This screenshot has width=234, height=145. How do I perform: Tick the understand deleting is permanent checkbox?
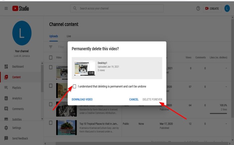coord(75,86)
